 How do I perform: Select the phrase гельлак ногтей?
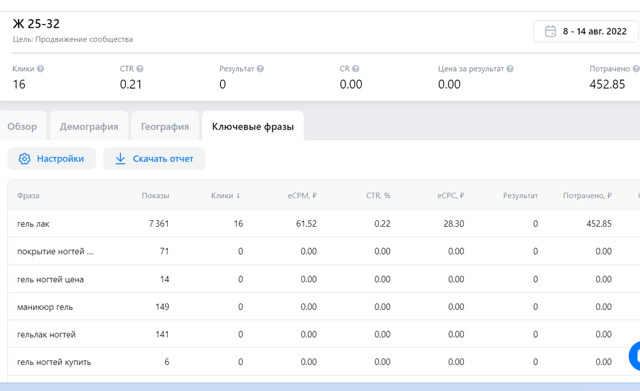click(46, 334)
